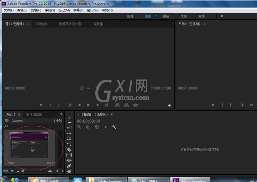This screenshot has width=257, height=182.
Task: Open the 剪辑(C) menu
Action: 36,10
